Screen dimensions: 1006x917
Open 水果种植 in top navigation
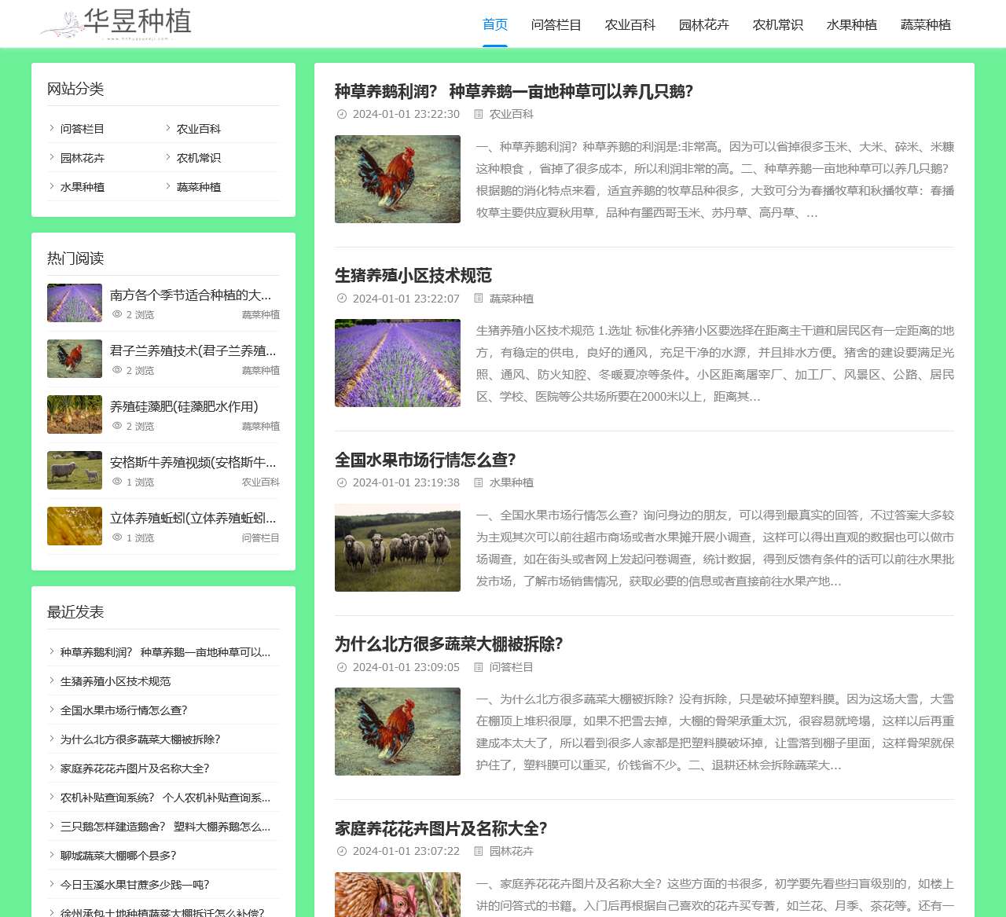pos(852,24)
